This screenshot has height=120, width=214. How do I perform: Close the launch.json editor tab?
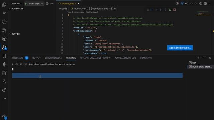[79, 4]
